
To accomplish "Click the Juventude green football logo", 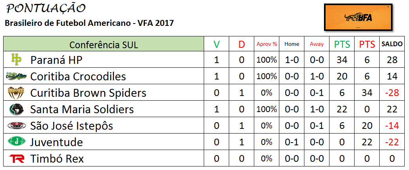I will tap(16, 141).
